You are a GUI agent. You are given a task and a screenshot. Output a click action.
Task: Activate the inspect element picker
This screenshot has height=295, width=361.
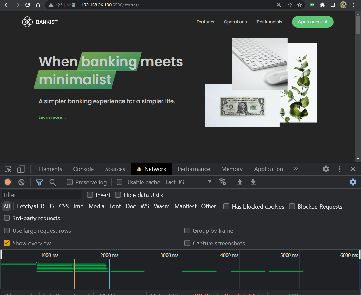(x=8, y=169)
